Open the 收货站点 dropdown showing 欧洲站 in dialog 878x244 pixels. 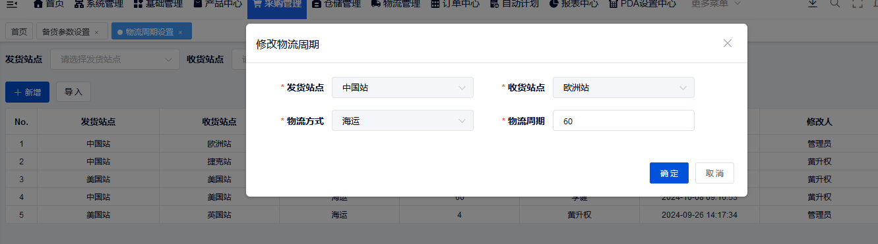[x=623, y=87]
